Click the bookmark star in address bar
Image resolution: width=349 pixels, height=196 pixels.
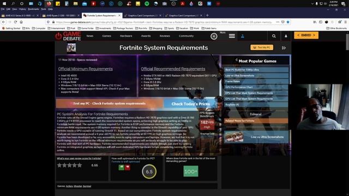point(288,22)
